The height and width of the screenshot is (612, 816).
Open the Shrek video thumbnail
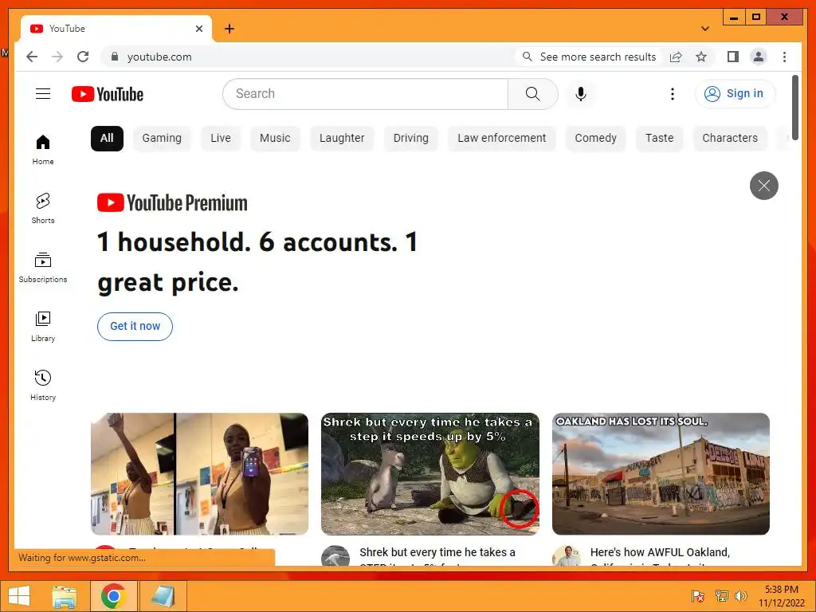[x=430, y=473]
